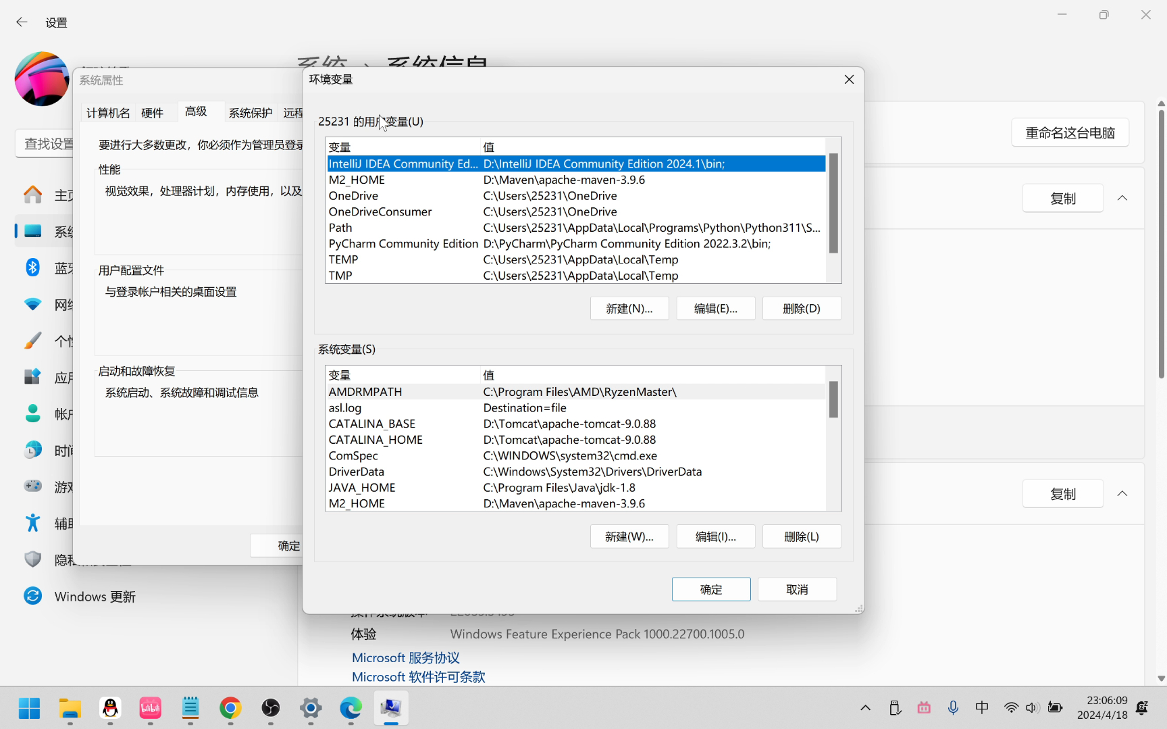
Task: Open Settings gear on the taskbar
Action: coord(311,708)
